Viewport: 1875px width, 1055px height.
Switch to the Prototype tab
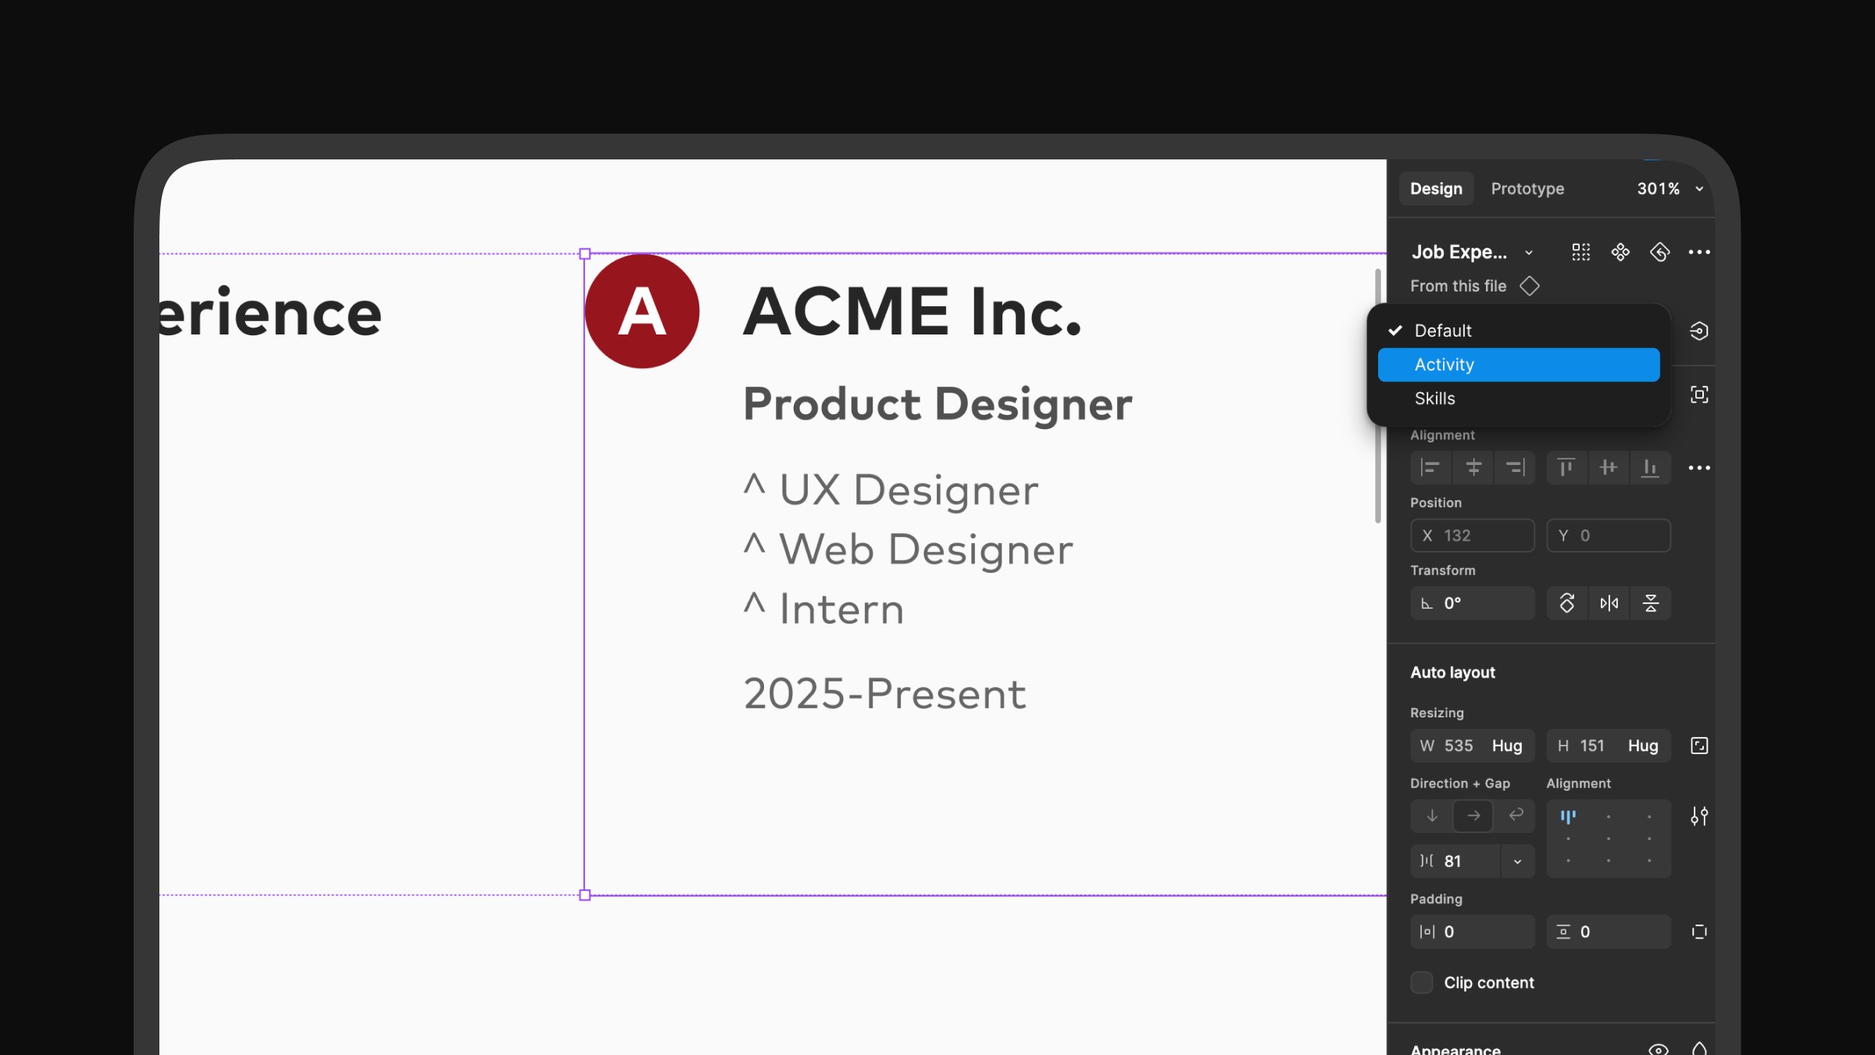click(x=1527, y=189)
